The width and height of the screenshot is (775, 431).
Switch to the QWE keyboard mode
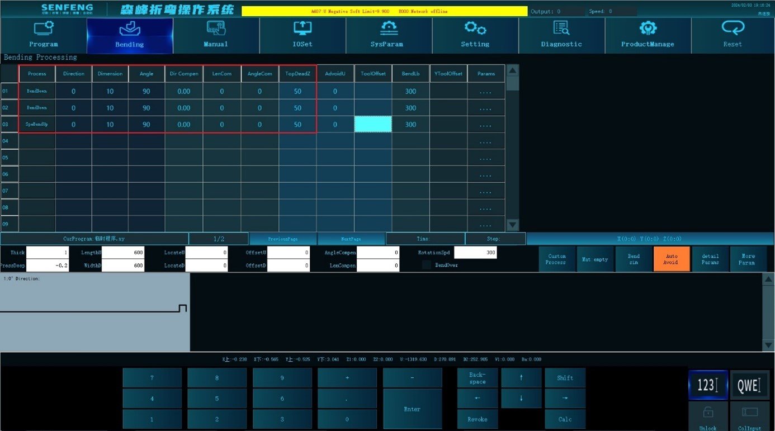(749, 385)
